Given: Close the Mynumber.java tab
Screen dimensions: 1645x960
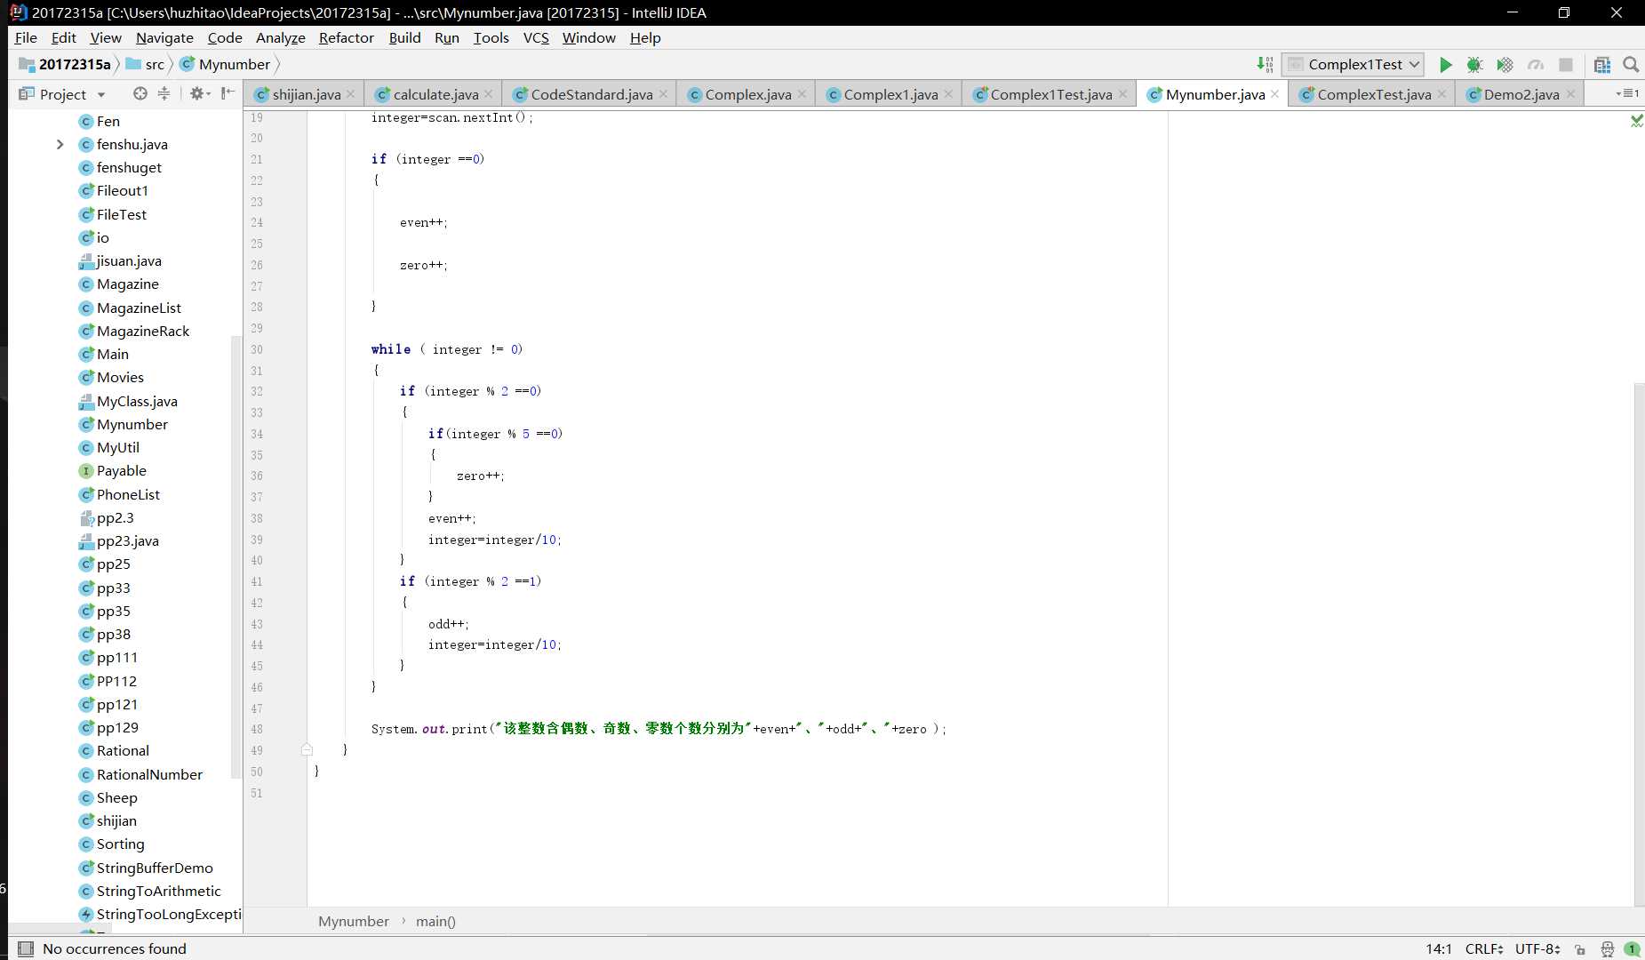Looking at the screenshot, I should (x=1275, y=94).
